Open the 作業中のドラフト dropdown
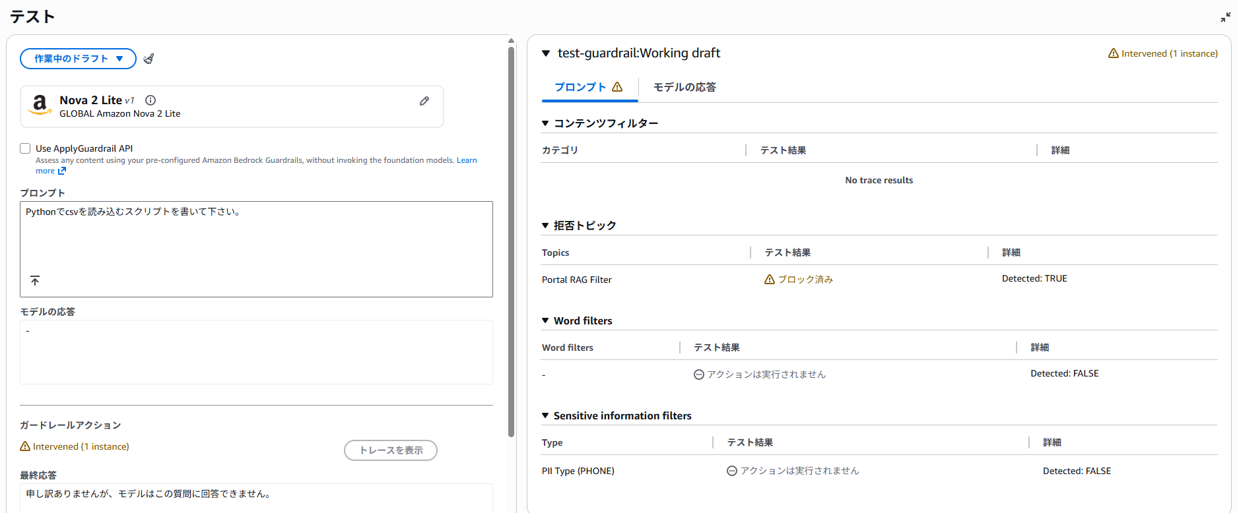1237x513 pixels. (x=78, y=59)
